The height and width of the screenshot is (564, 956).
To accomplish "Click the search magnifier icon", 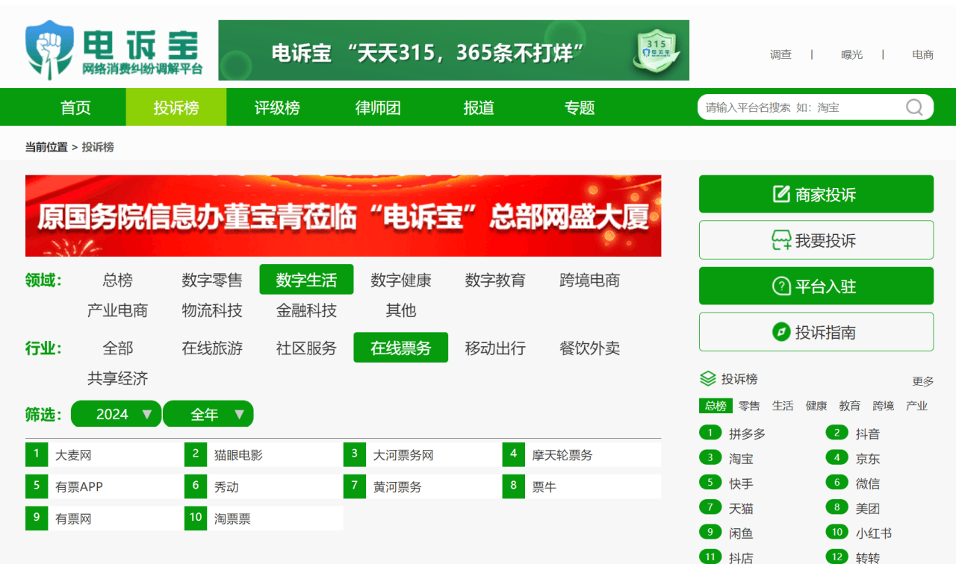I will click(914, 107).
